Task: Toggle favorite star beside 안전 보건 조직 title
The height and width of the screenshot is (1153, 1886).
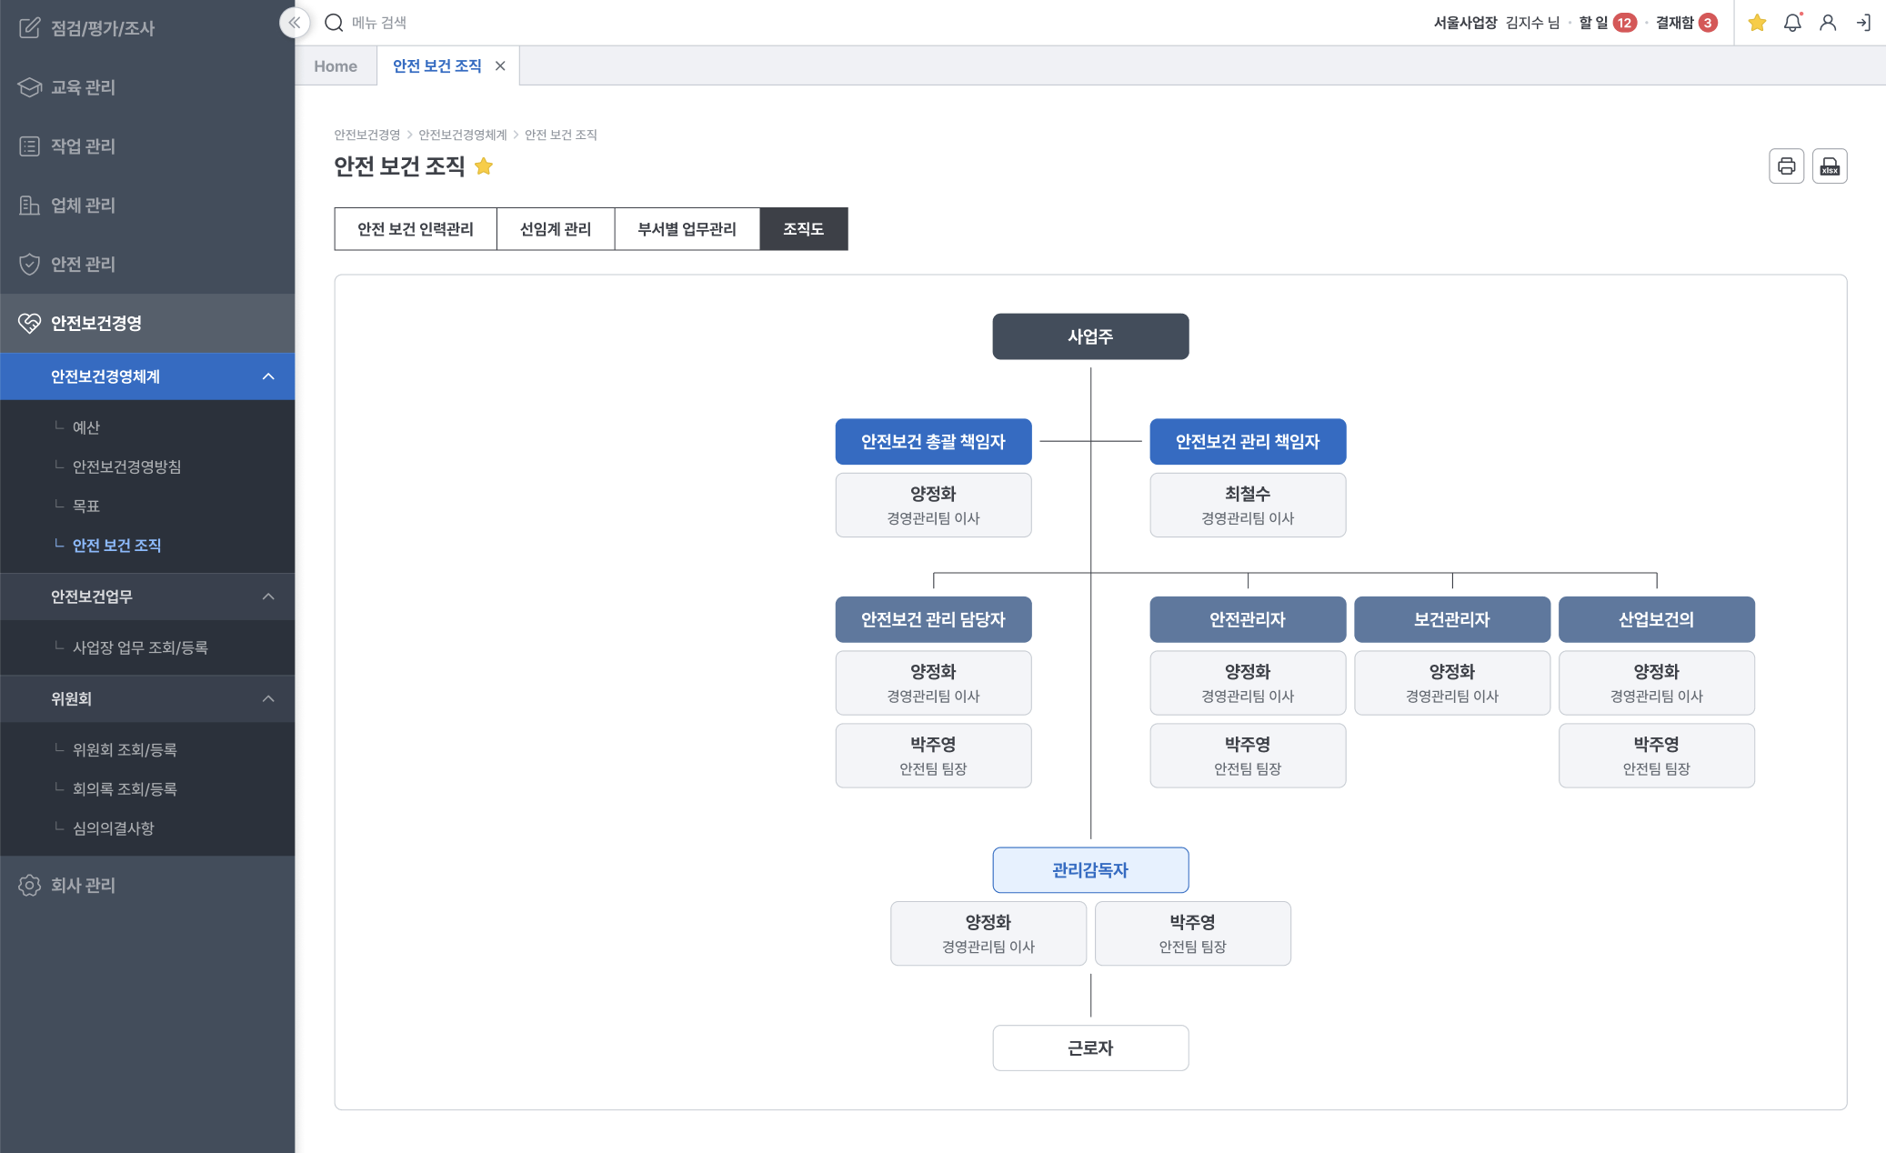Action: pos(484,166)
